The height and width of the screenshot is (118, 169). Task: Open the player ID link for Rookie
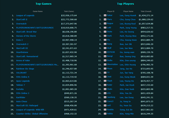pos(111,110)
